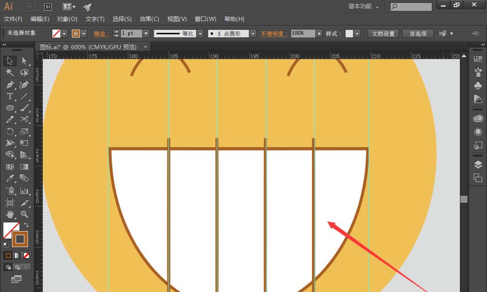Select the Pencil tool
Screen dimensions: 487x292
point(10,119)
